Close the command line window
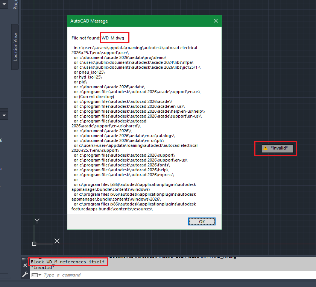The image size is (316, 287). coord(25,265)
